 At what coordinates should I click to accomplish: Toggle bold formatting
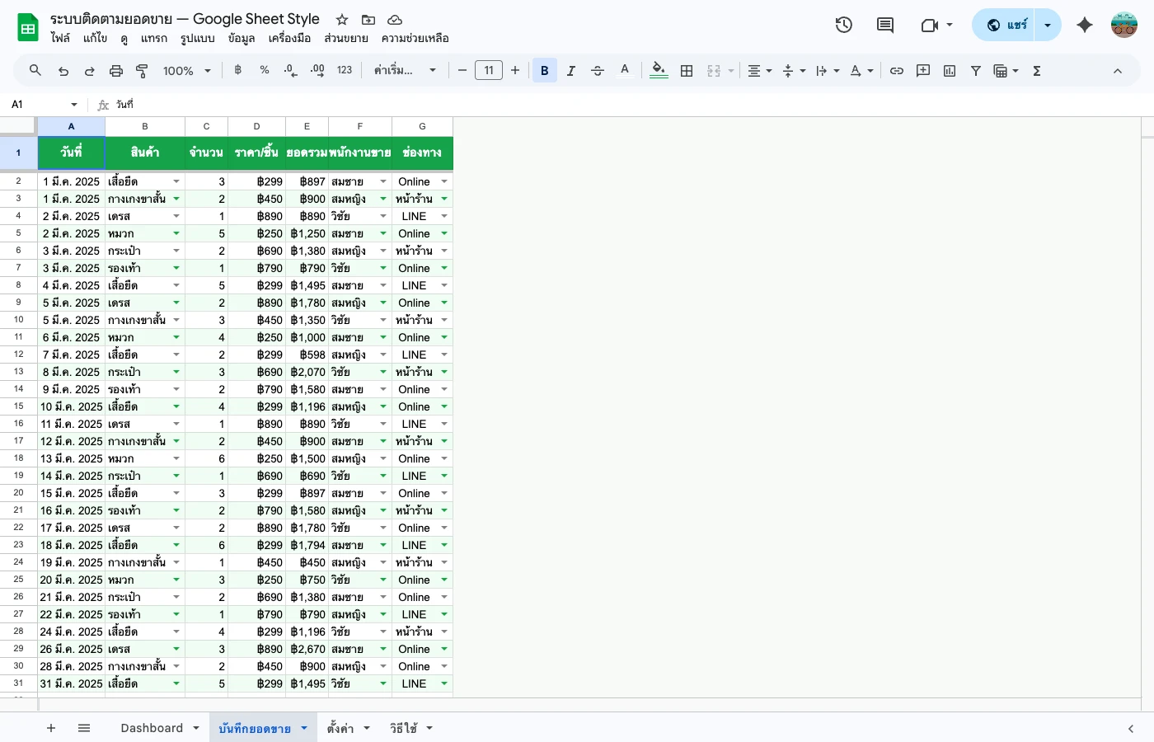click(x=544, y=70)
